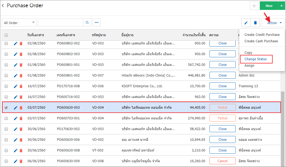Edit row PO600703-001 with pencil icon
Viewport: 286px width, 167px height.
coord(16,118)
